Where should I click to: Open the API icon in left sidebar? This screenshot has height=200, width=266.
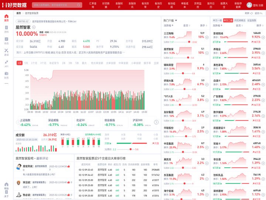pos(6,64)
